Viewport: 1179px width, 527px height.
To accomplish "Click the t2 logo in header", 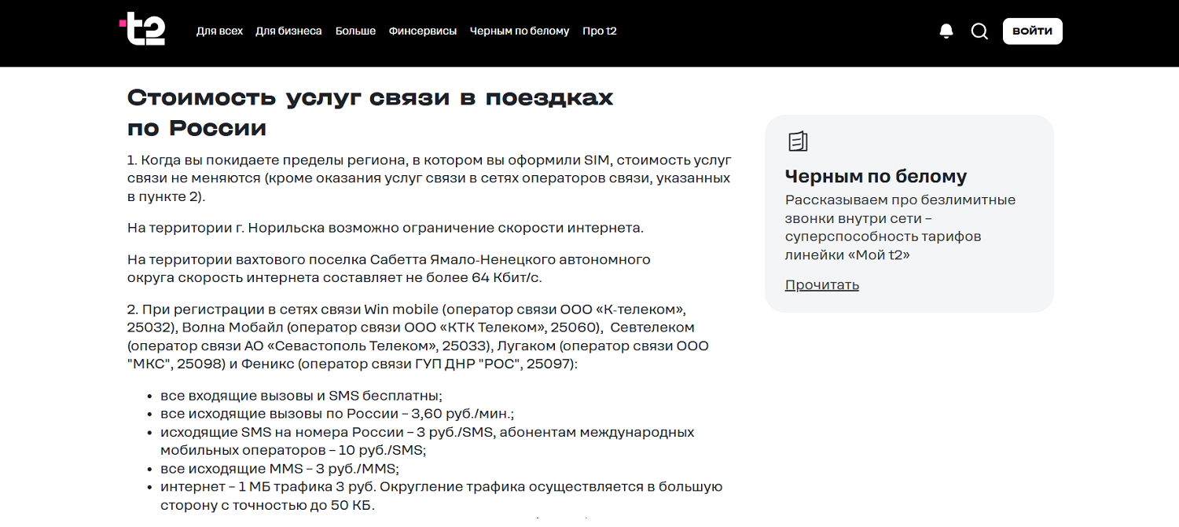I will 142,30.
